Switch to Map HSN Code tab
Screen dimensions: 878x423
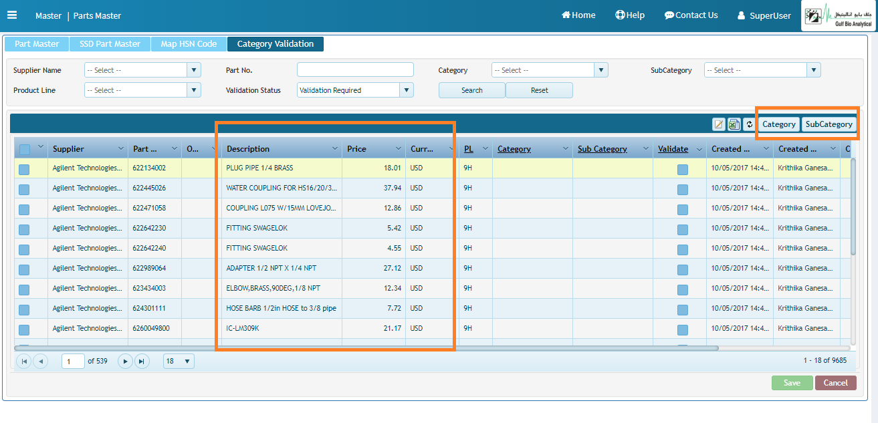tap(189, 44)
